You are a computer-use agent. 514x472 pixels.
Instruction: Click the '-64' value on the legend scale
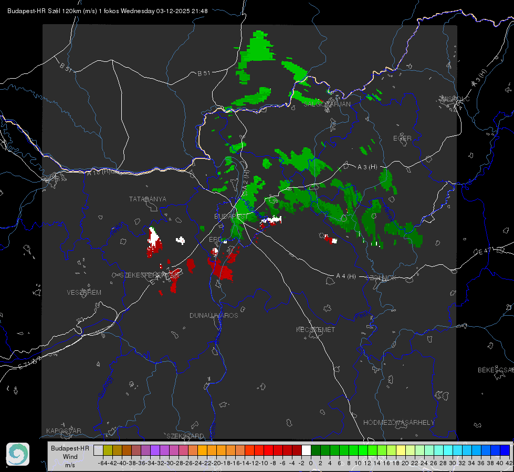[x=102, y=463]
